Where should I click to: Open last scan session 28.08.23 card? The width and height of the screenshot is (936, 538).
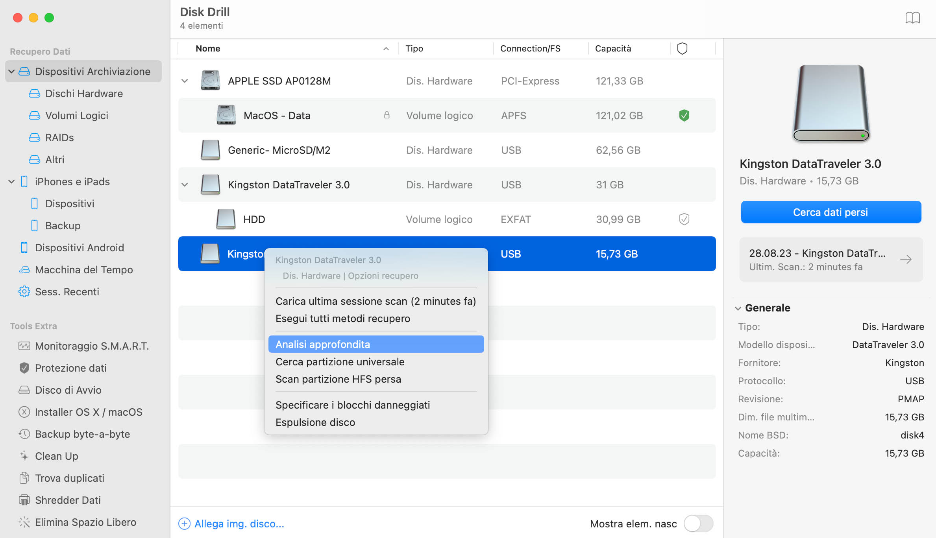[x=831, y=260]
